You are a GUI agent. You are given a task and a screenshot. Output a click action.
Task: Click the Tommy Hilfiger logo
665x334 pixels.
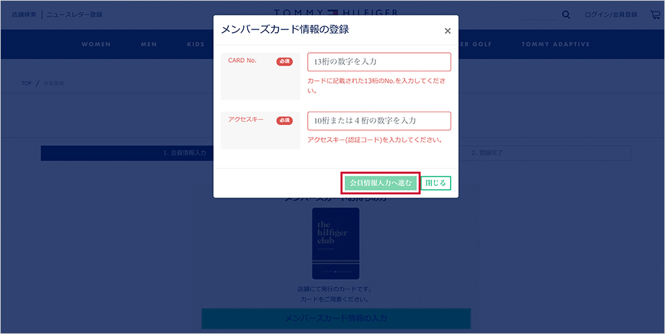(x=337, y=11)
